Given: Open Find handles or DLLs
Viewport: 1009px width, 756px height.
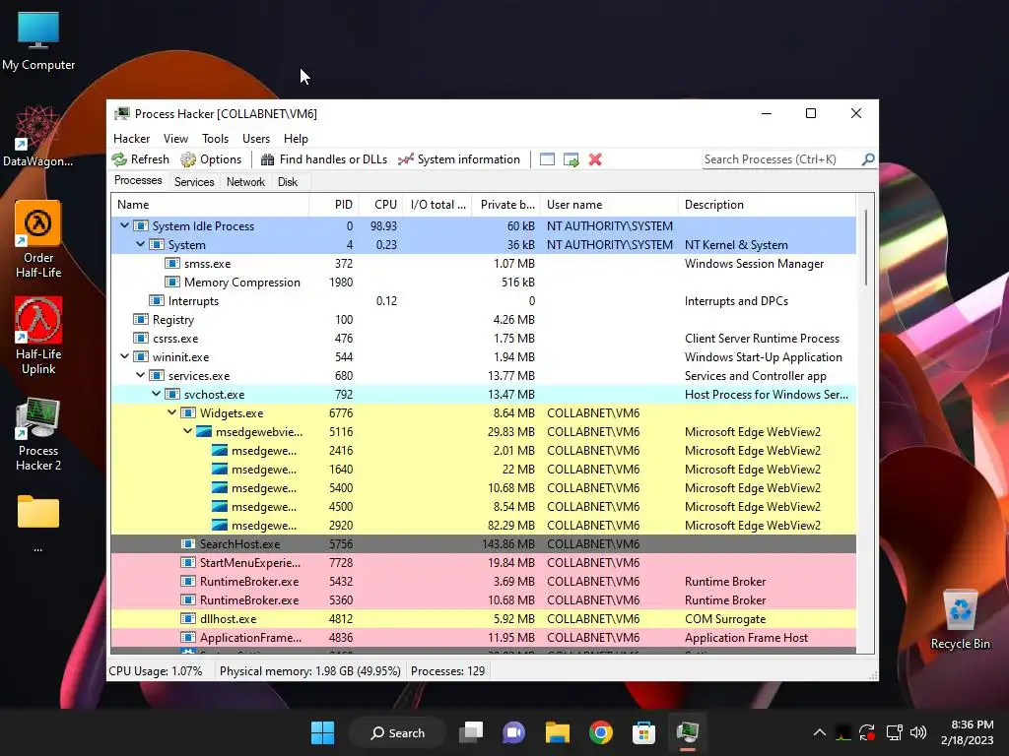Looking at the screenshot, I should 323,159.
